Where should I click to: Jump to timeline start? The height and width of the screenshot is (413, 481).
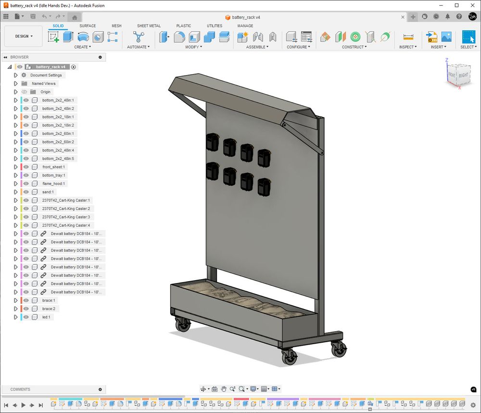(6, 405)
